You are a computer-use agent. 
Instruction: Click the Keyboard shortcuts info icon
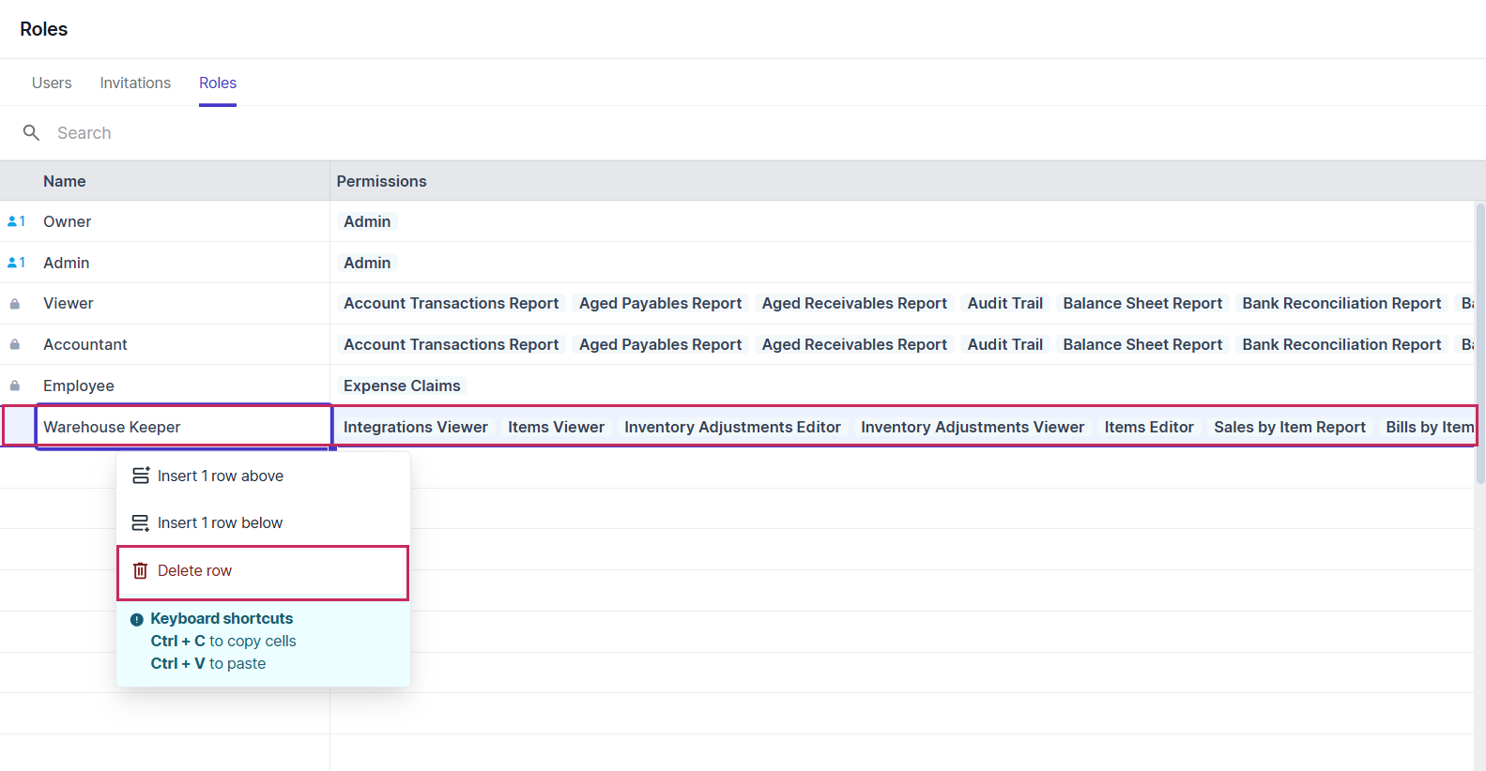coord(137,620)
